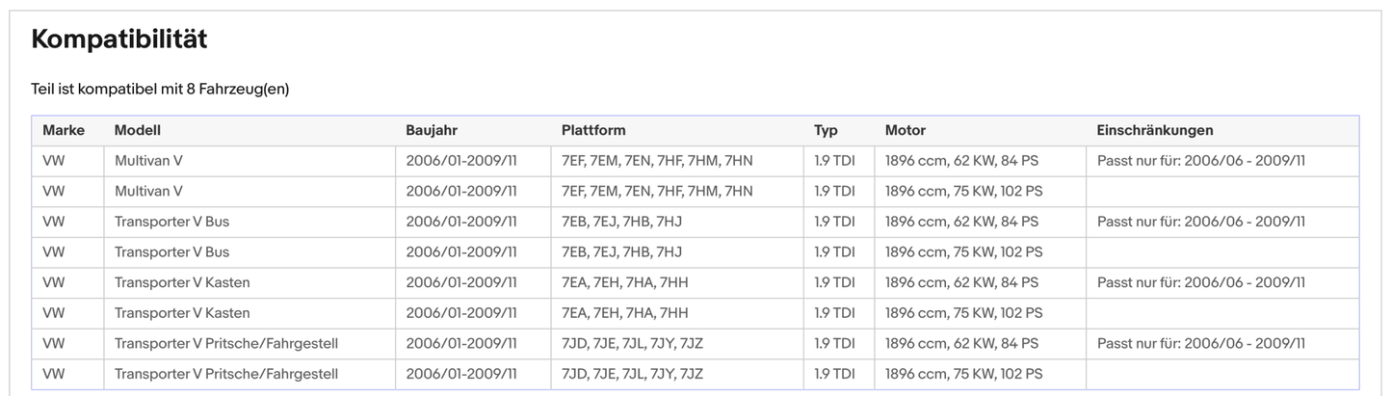
Task: Click the Modell column header
Action: [137, 130]
